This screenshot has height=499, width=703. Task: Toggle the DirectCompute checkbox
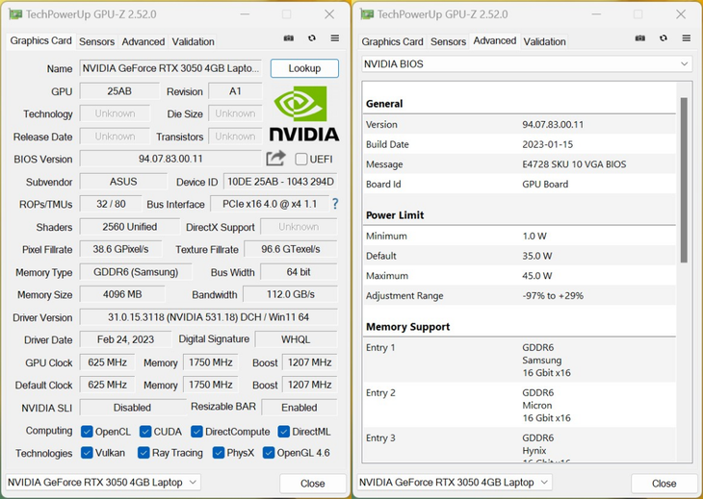196,432
